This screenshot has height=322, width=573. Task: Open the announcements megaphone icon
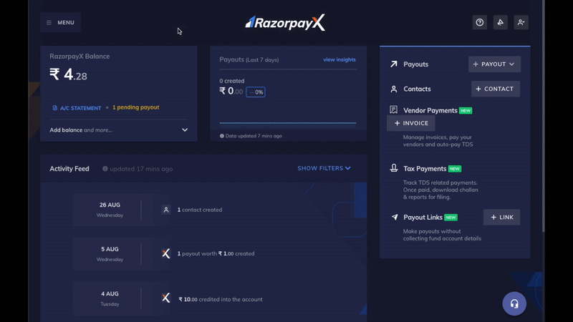[x=500, y=22]
